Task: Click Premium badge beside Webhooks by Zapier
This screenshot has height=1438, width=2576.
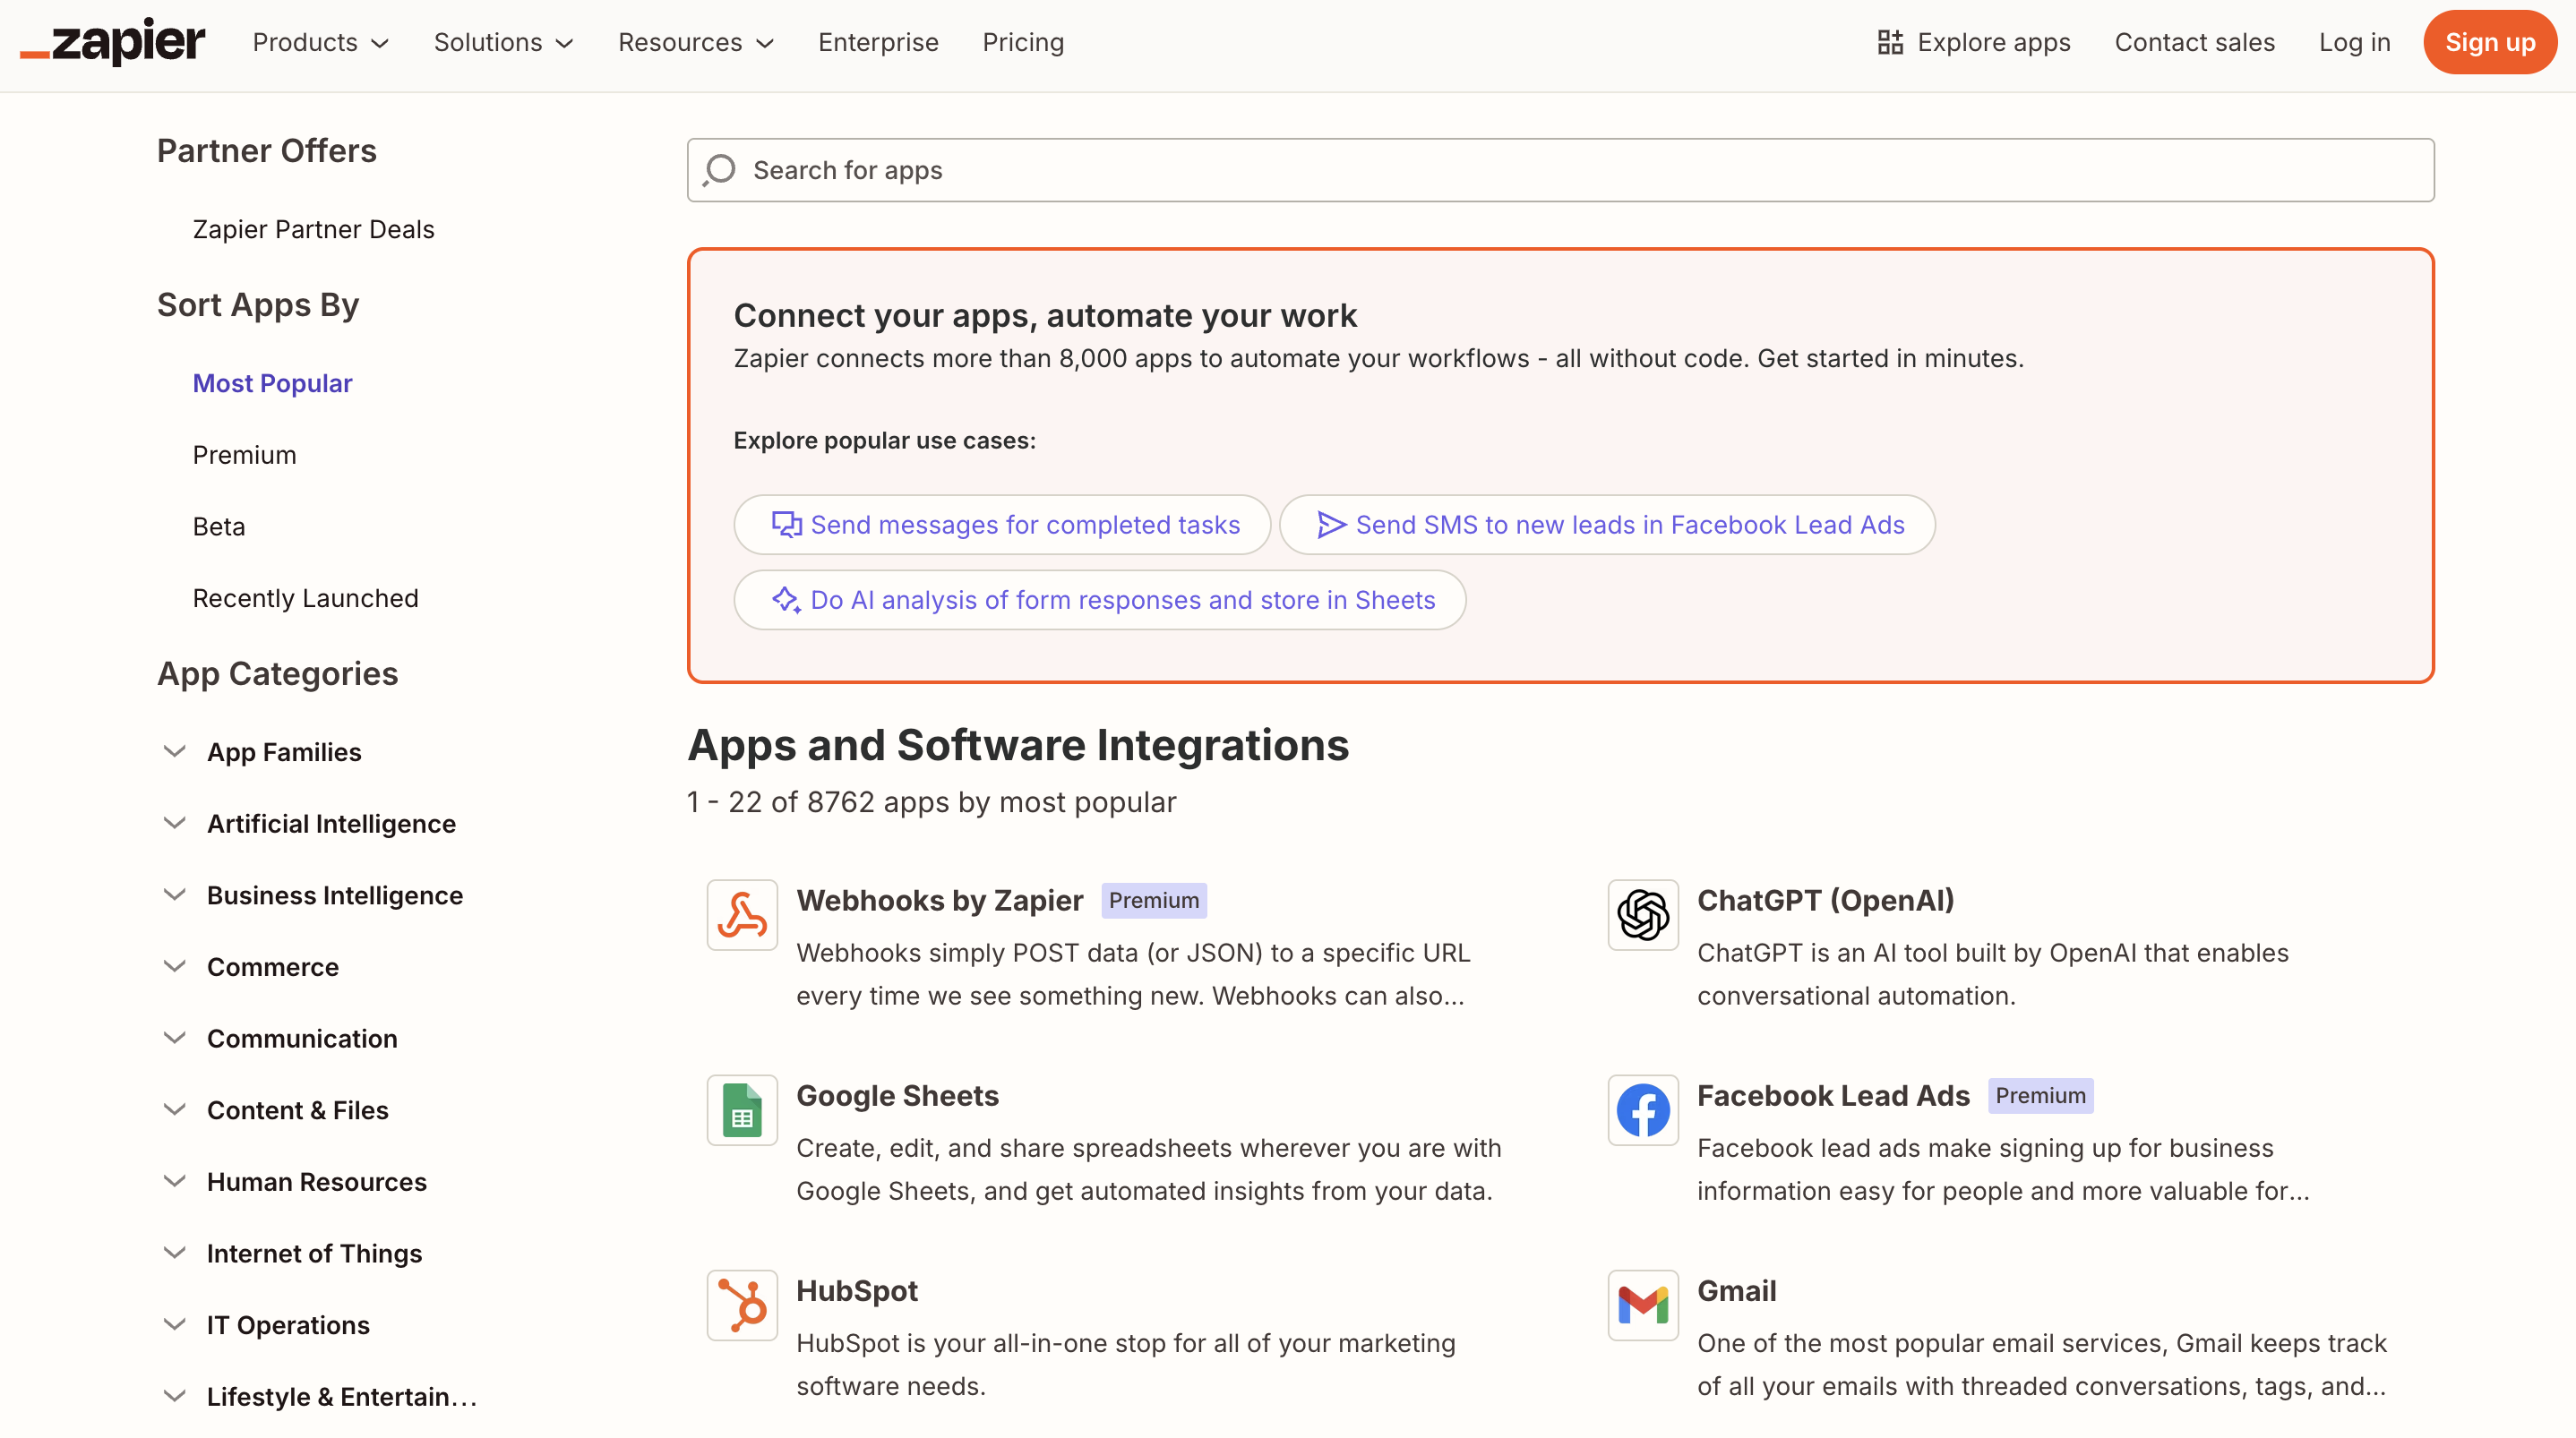Action: click(1153, 900)
